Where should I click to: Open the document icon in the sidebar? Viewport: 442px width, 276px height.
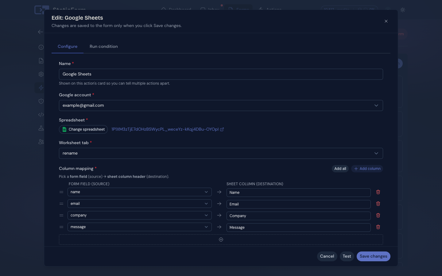(x=41, y=61)
